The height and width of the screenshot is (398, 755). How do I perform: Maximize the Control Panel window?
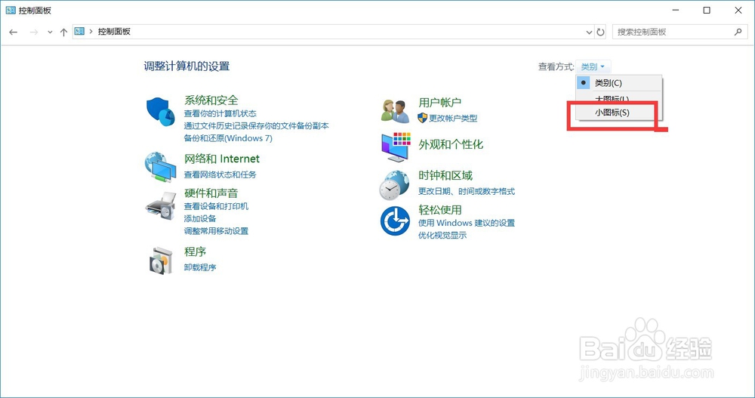(707, 10)
